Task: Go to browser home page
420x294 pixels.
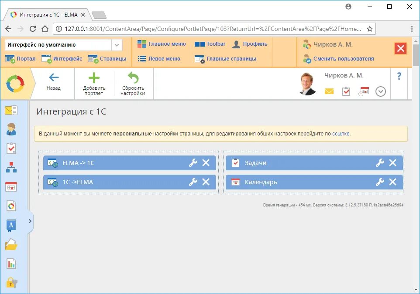Action: coord(45,29)
